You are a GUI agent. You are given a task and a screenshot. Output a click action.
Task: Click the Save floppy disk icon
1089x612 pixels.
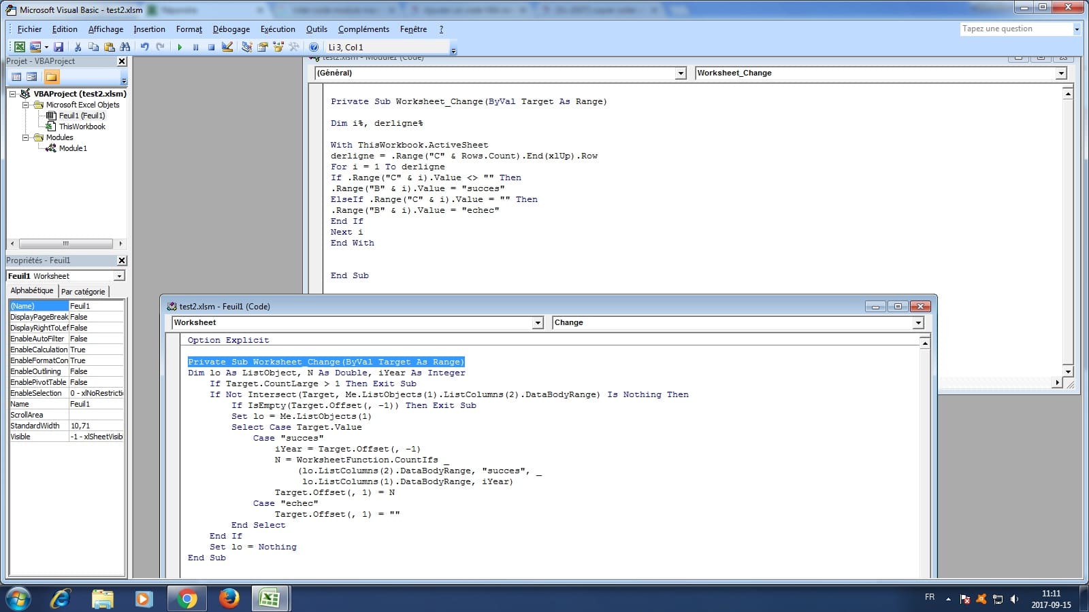coord(59,47)
